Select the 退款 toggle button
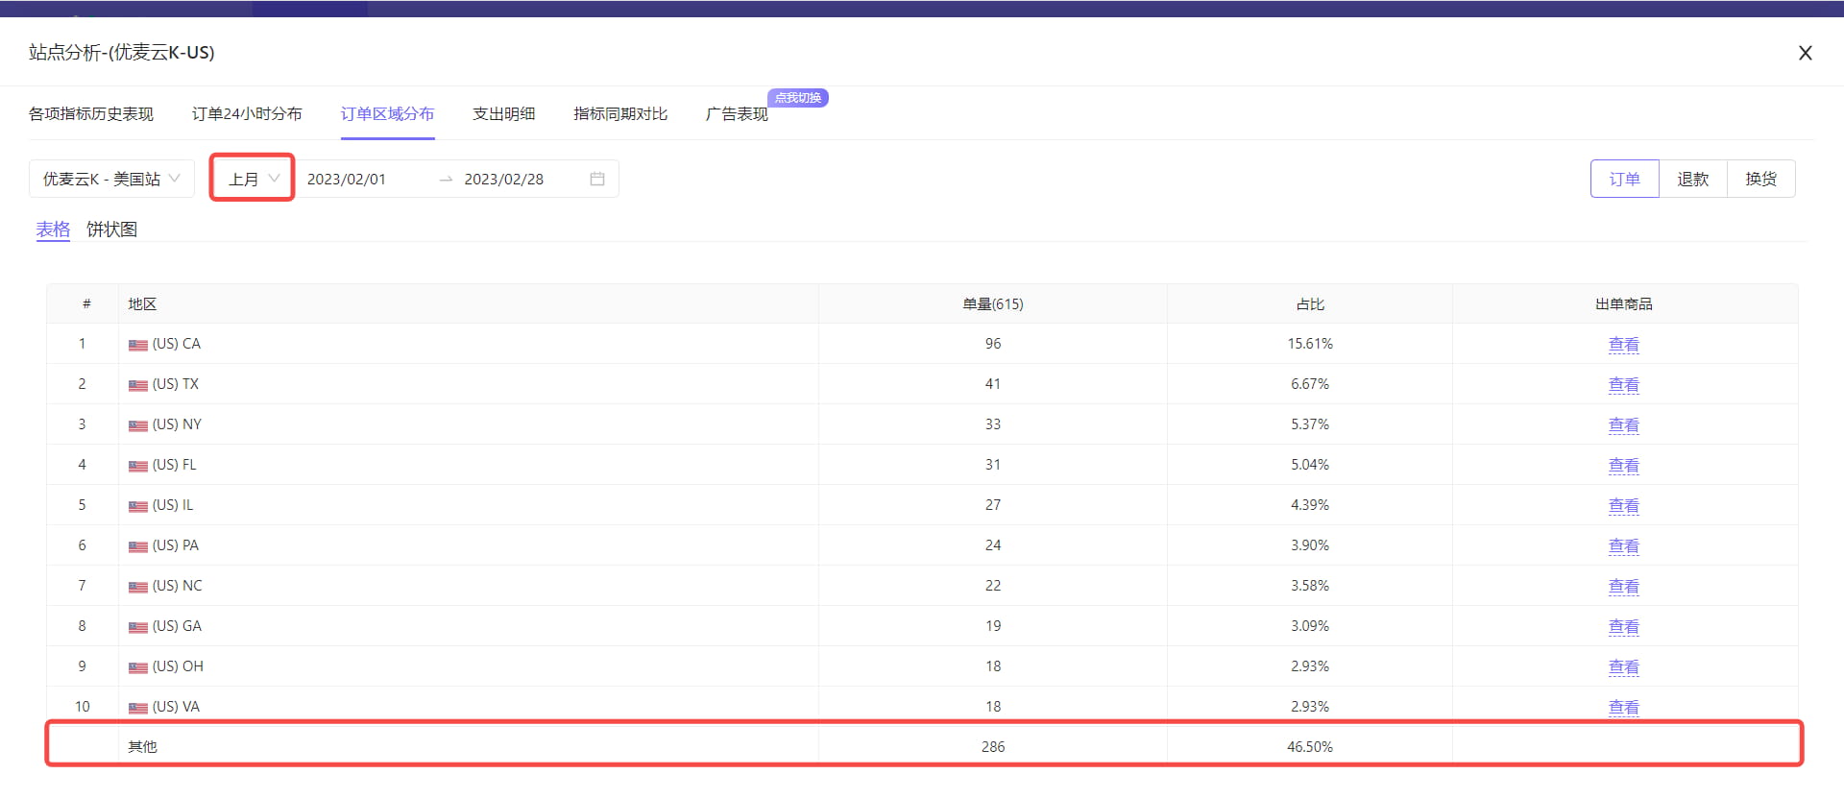This screenshot has width=1844, height=798. tap(1693, 179)
